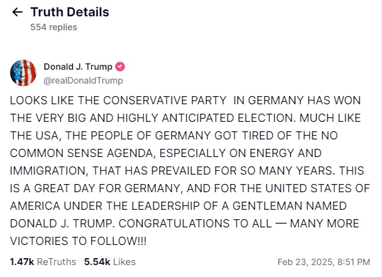Screen dimensions: 382x277
Task: Click the "Truth Details" header title
Action: coord(70,13)
